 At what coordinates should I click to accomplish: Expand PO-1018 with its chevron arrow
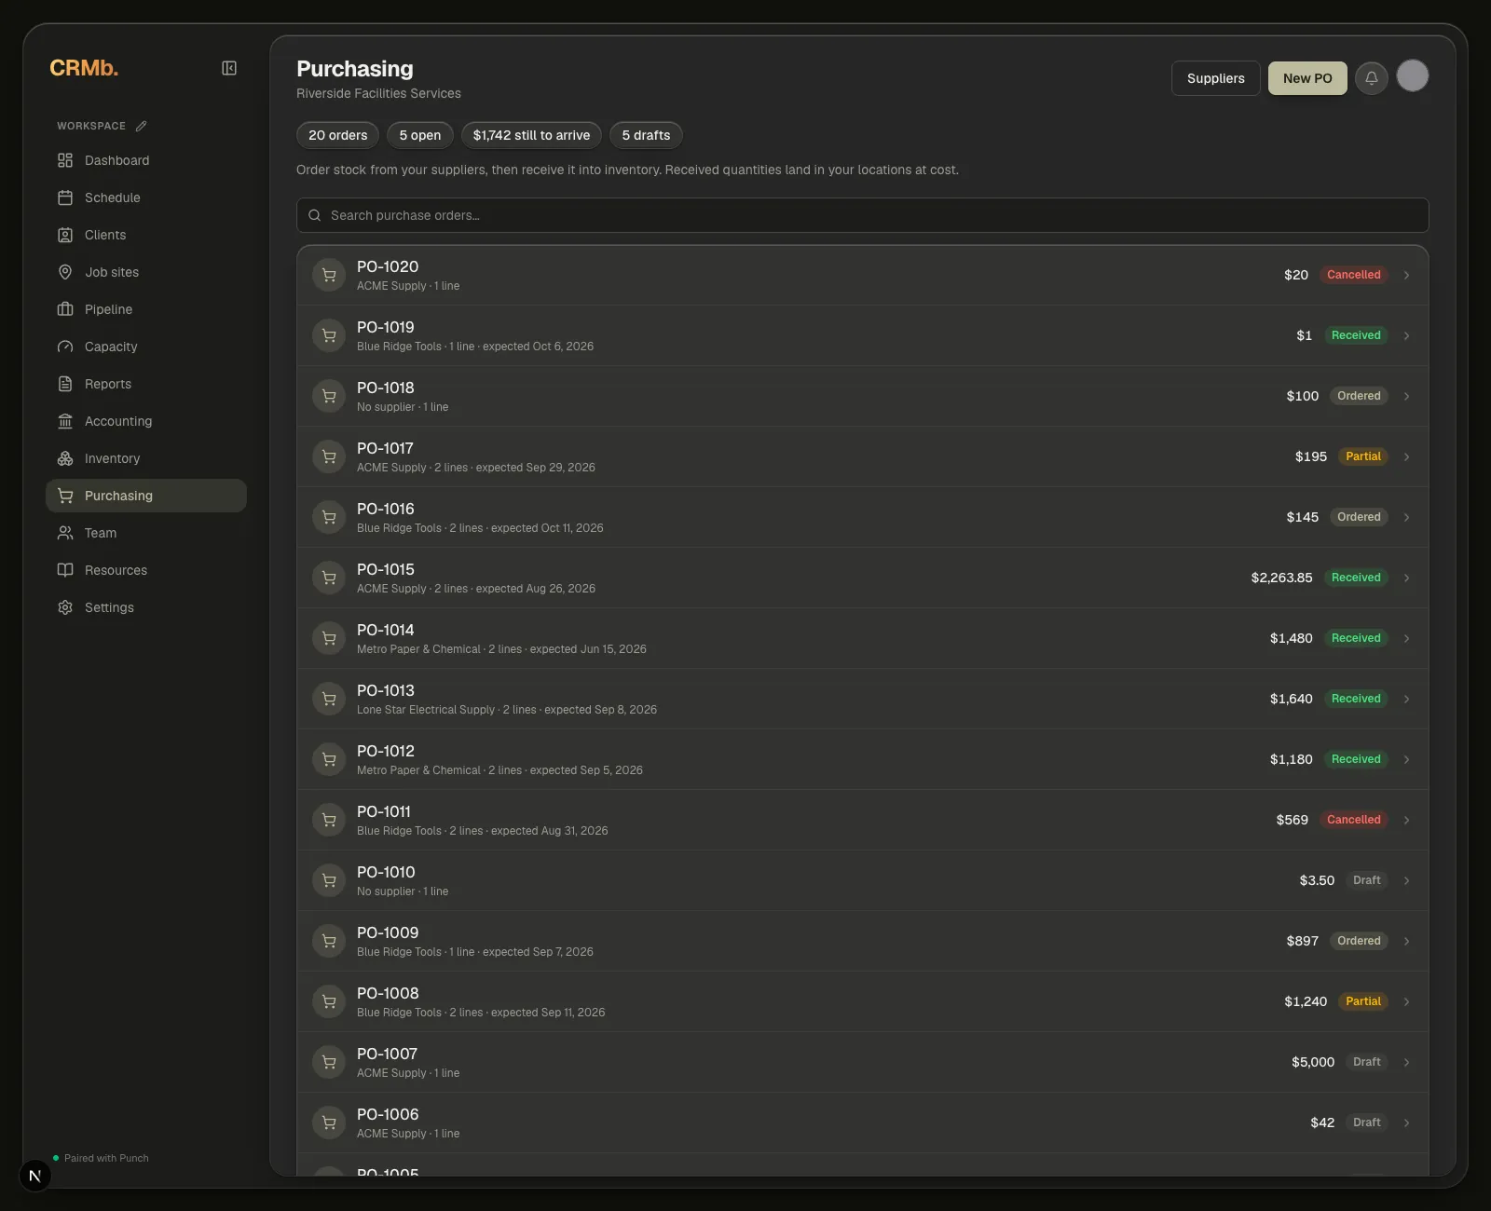1406,396
